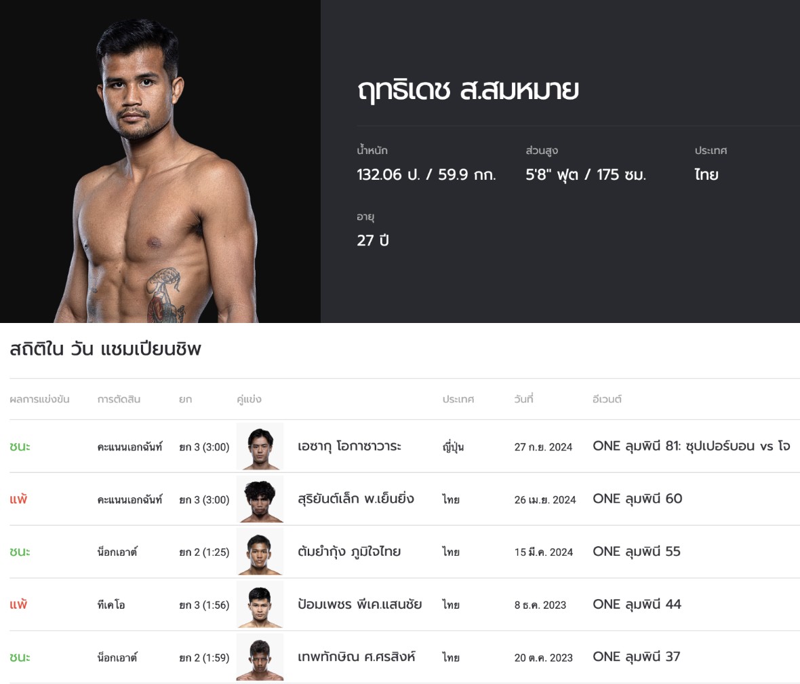Select the คู่แข่ง column header

(x=249, y=399)
